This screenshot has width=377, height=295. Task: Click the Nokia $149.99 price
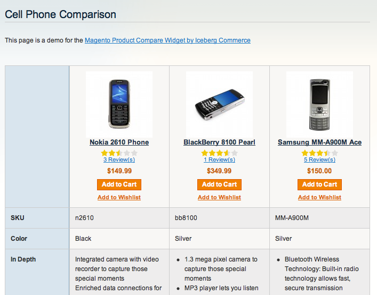tap(119, 171)
